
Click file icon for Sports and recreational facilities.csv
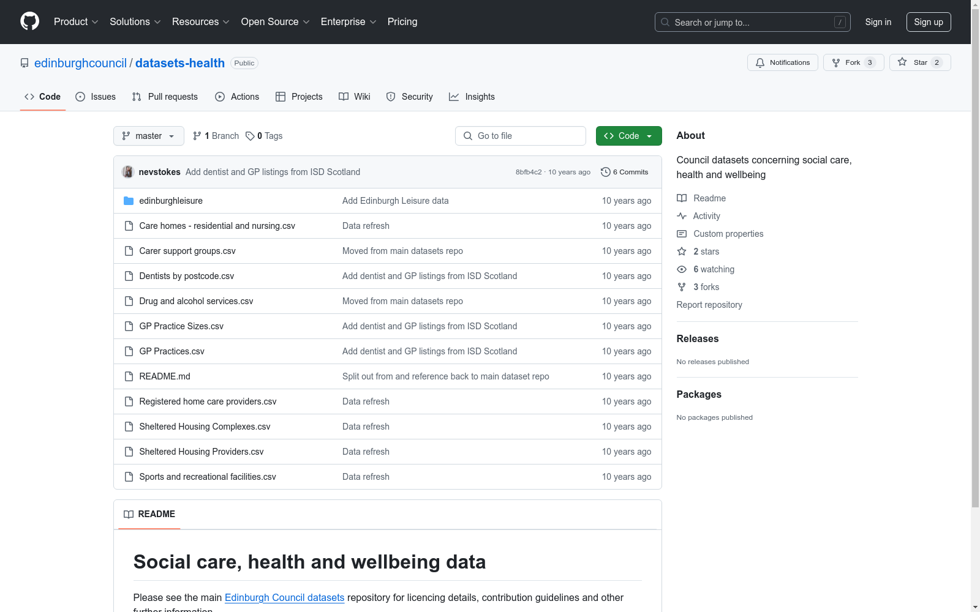(129, 477)
